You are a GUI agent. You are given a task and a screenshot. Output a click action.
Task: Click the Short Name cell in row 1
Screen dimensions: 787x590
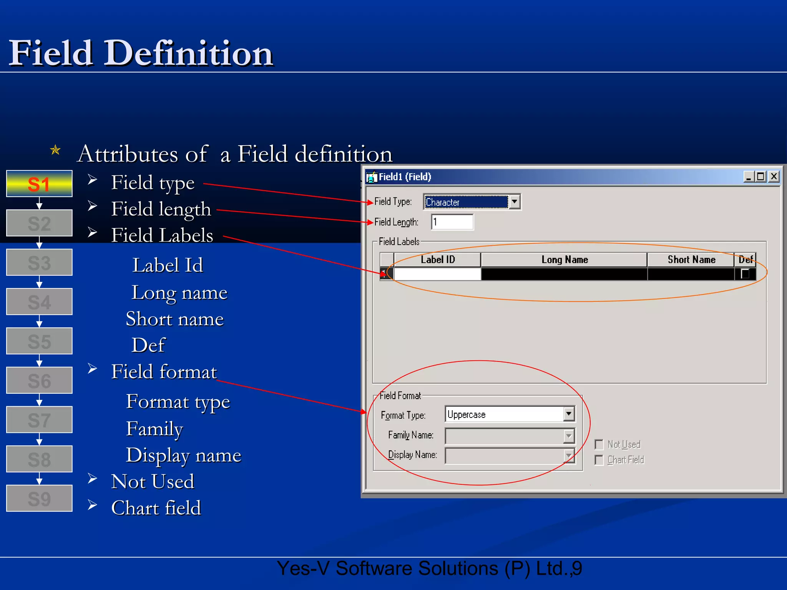[691, 274]
